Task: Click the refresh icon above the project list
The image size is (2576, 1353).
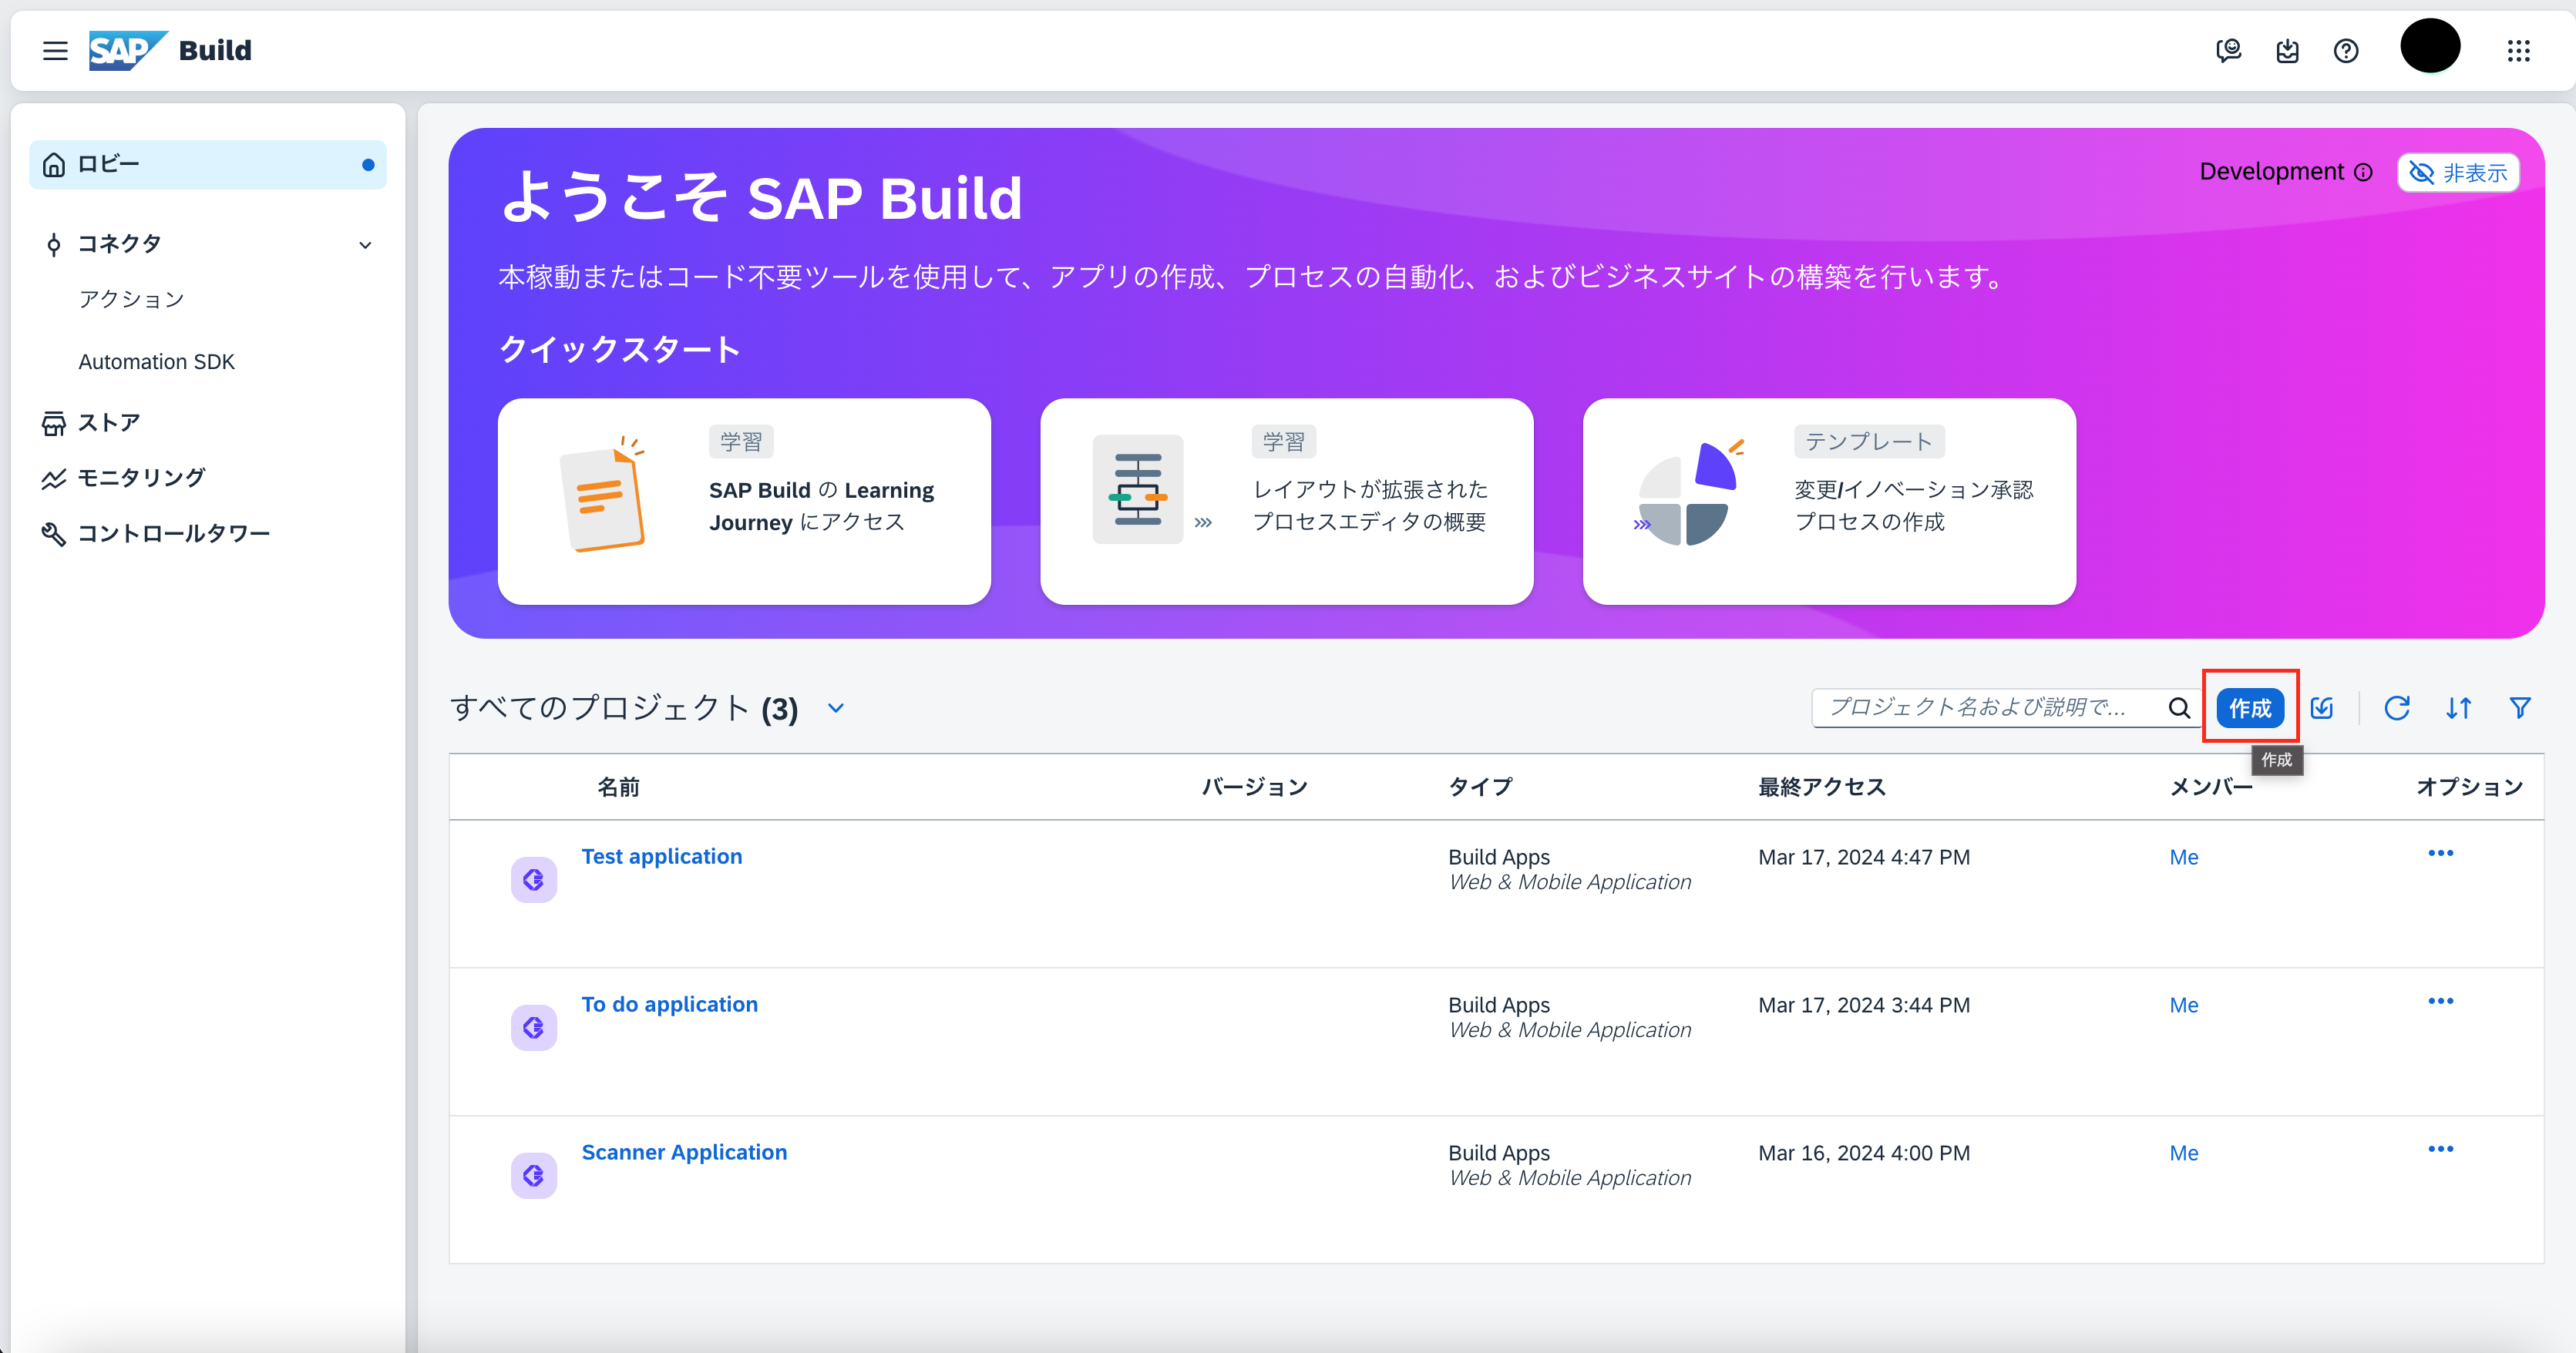Action: 2397,707
